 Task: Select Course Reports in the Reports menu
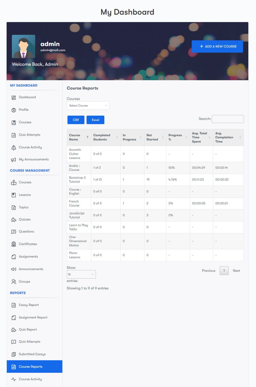[30, 367]
